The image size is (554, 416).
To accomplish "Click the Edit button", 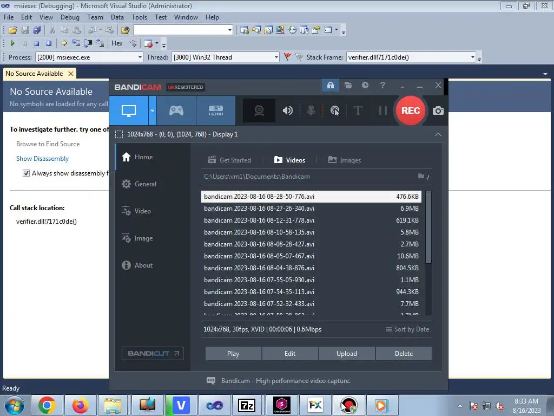I will coord(290,353).
